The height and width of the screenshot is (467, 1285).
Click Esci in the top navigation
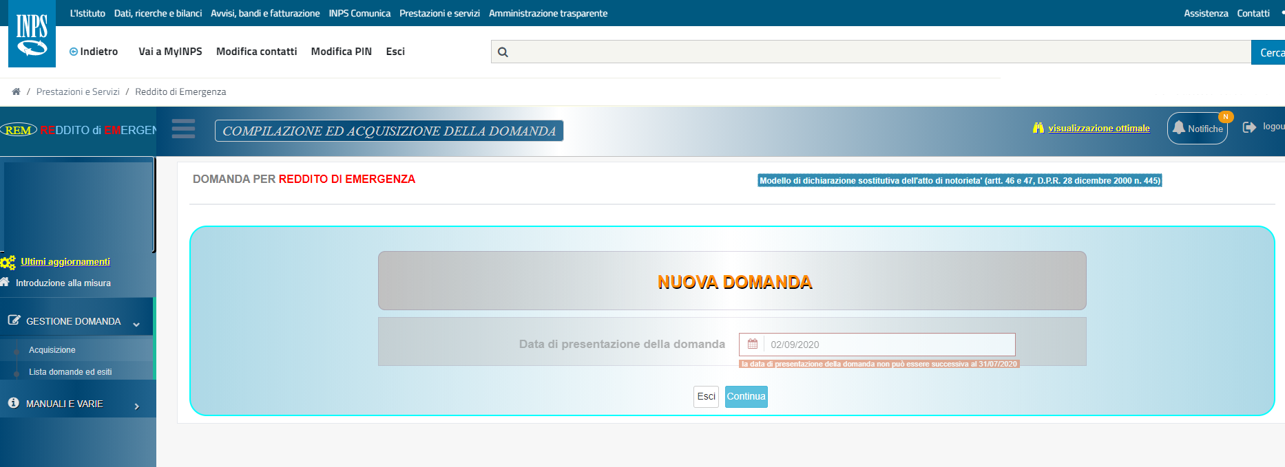click(395, 52)
